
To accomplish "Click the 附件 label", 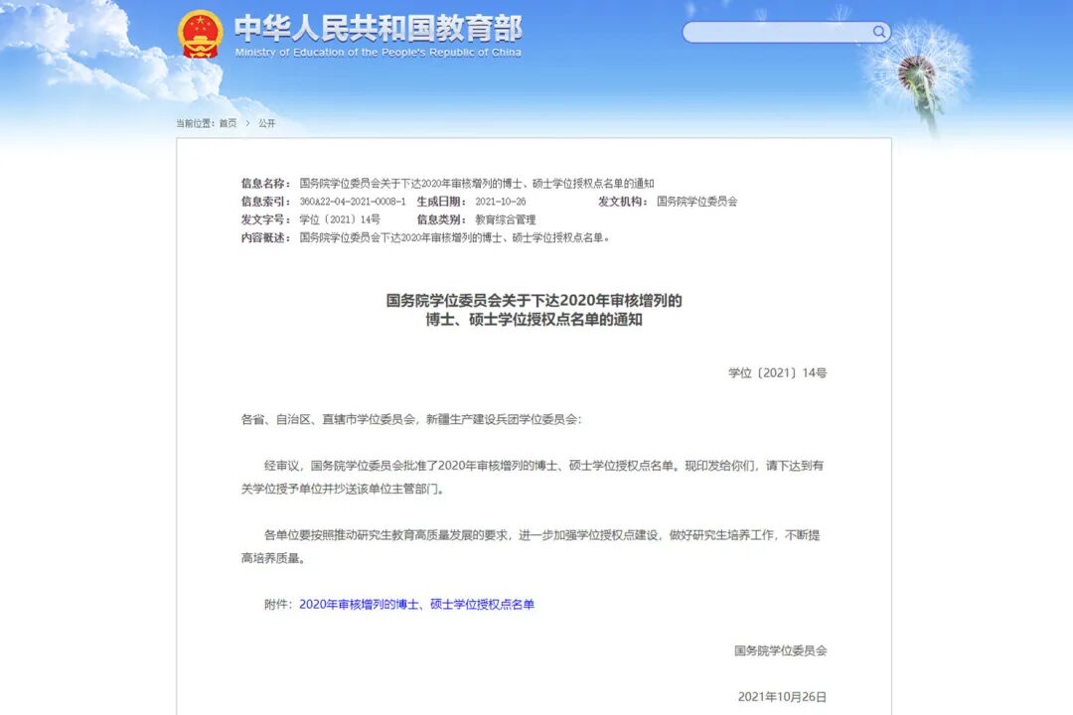I will point(278,604).
